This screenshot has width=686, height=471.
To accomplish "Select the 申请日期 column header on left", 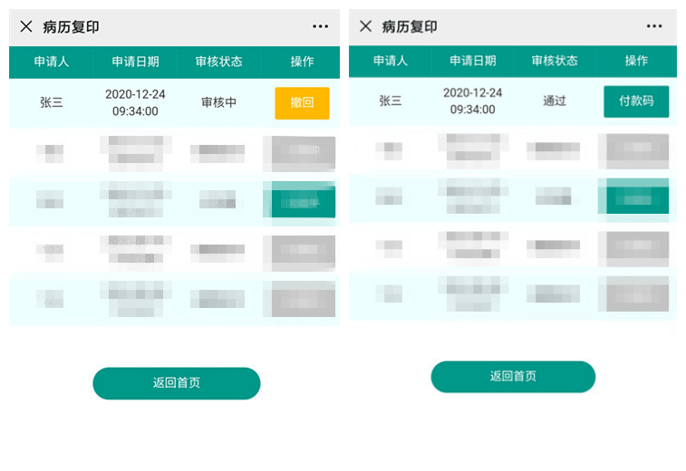I will tap(136, 62).
